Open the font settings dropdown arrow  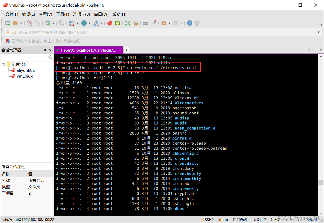click(x=101, y=23)
